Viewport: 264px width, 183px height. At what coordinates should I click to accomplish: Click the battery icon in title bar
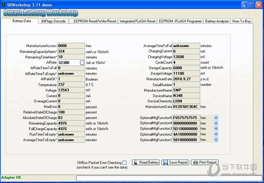[3, 4]
